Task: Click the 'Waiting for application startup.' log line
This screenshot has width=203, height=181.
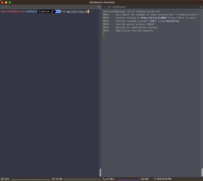Action: point(137,27)
